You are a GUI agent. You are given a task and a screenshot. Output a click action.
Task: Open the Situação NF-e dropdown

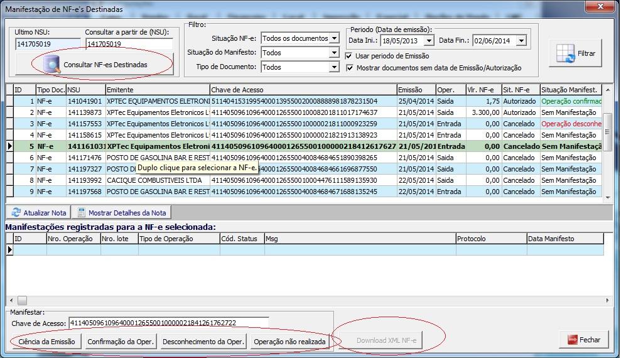pyautogui.click(x=335, y=38)
